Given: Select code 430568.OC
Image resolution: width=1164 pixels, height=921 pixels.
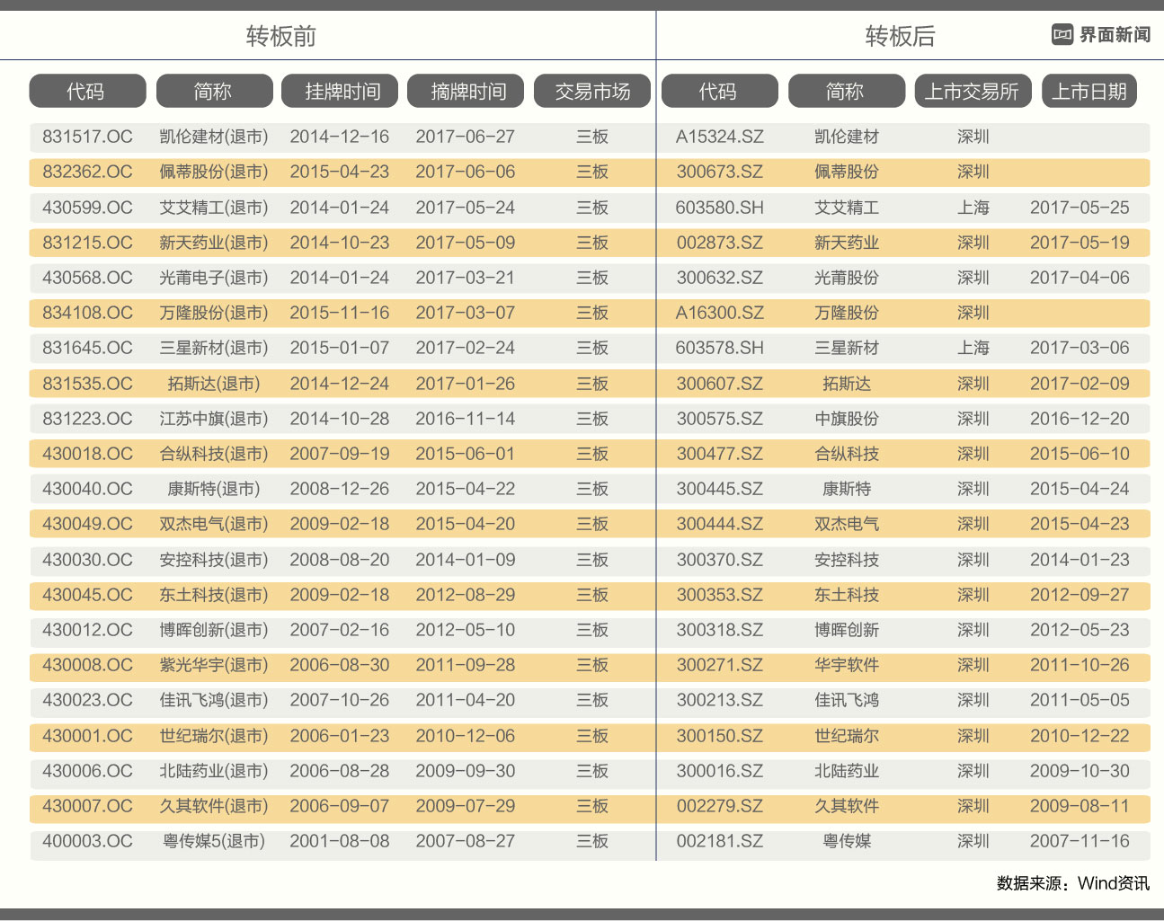Looking at the screenshot, I should (x=87, y=278).
